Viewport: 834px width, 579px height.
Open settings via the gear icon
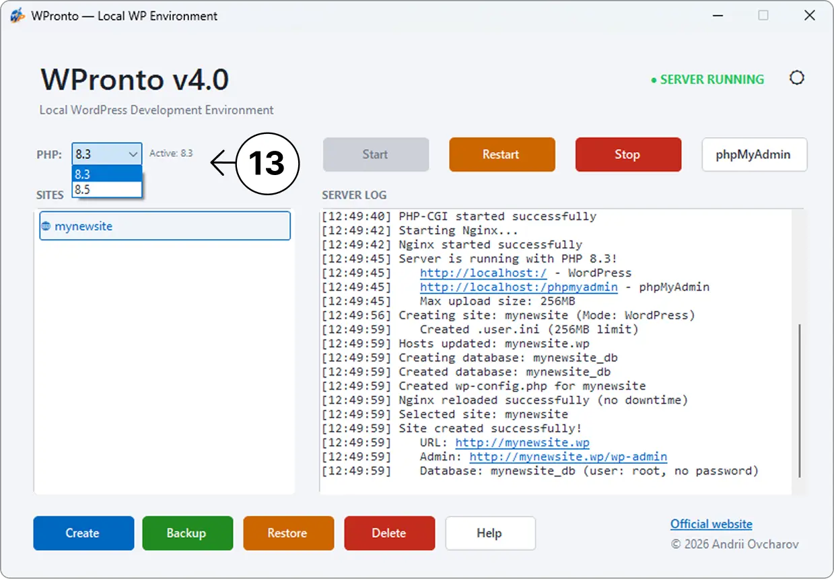(x=796, y=78)
